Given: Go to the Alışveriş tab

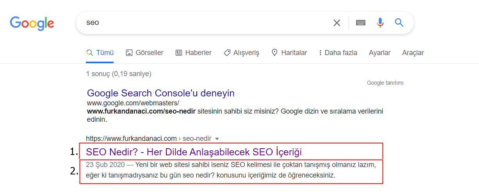Looking at the screenshot, I should click(x=241, y=53).
